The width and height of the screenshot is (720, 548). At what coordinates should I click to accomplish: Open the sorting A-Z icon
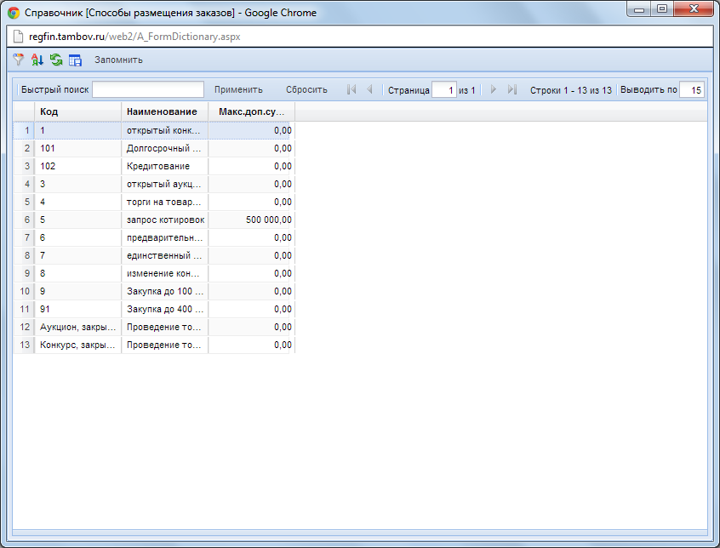click(x=37, y=60)
